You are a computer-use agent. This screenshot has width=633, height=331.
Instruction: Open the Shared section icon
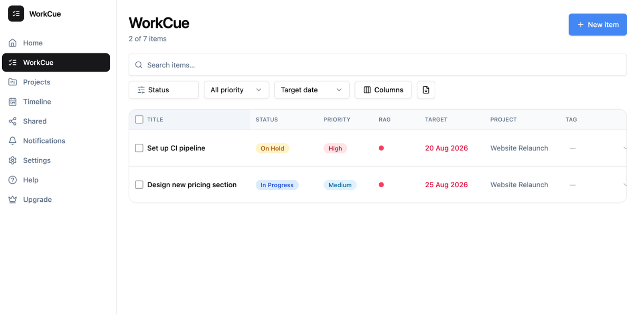point(13,121)
